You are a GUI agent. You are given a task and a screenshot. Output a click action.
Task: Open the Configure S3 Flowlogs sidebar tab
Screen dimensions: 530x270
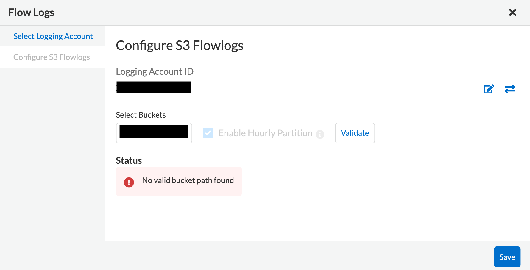pos(52,57)
